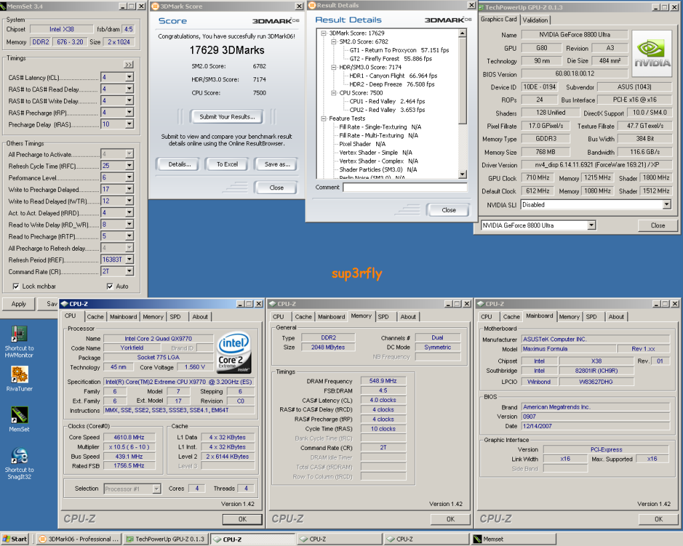Open the Cache tab in the CPU-Z CPU window
683x546 pixels.
[x=95, y=317]
